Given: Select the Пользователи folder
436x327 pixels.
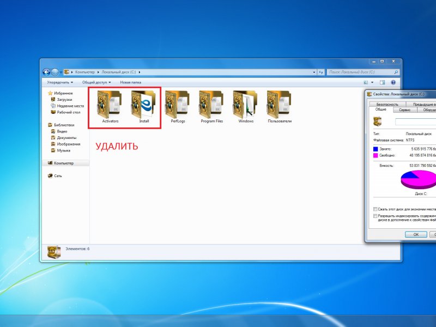Looking at the screenshot, I should 280,107.
